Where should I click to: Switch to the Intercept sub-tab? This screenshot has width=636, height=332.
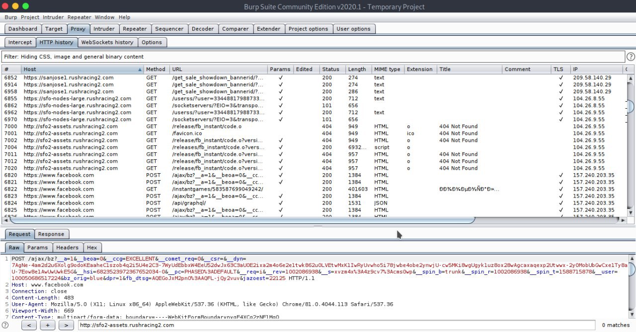tap(20, 42)
